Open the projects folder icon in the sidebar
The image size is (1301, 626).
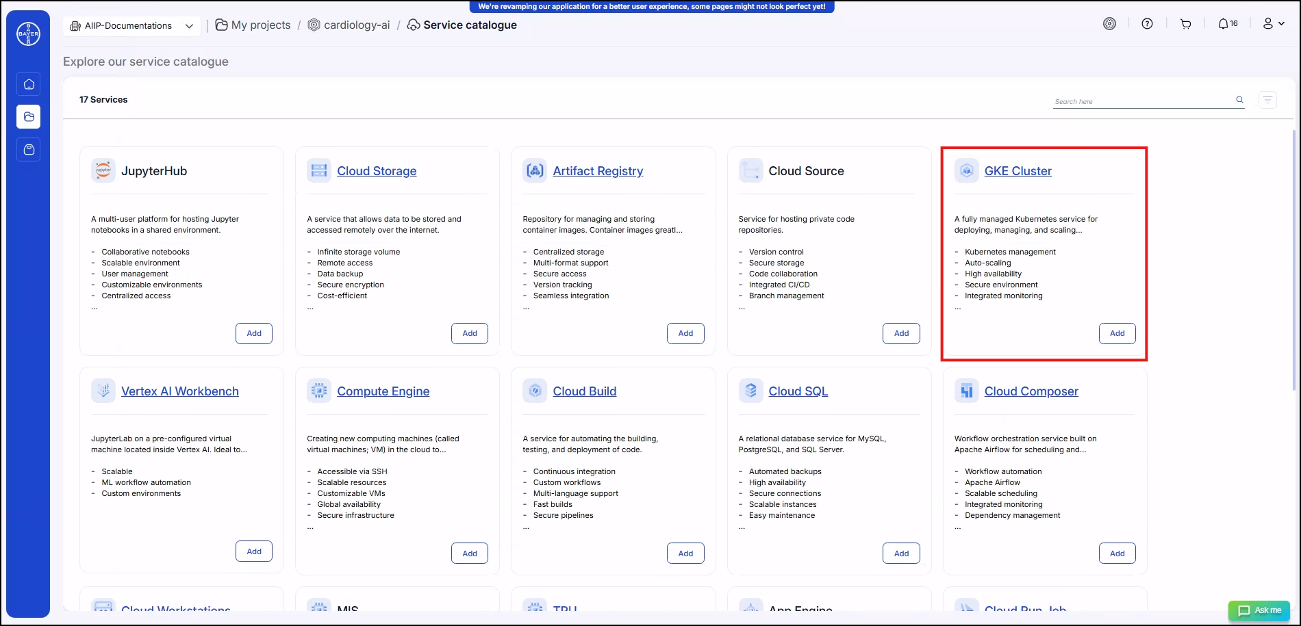coord(29,117)
